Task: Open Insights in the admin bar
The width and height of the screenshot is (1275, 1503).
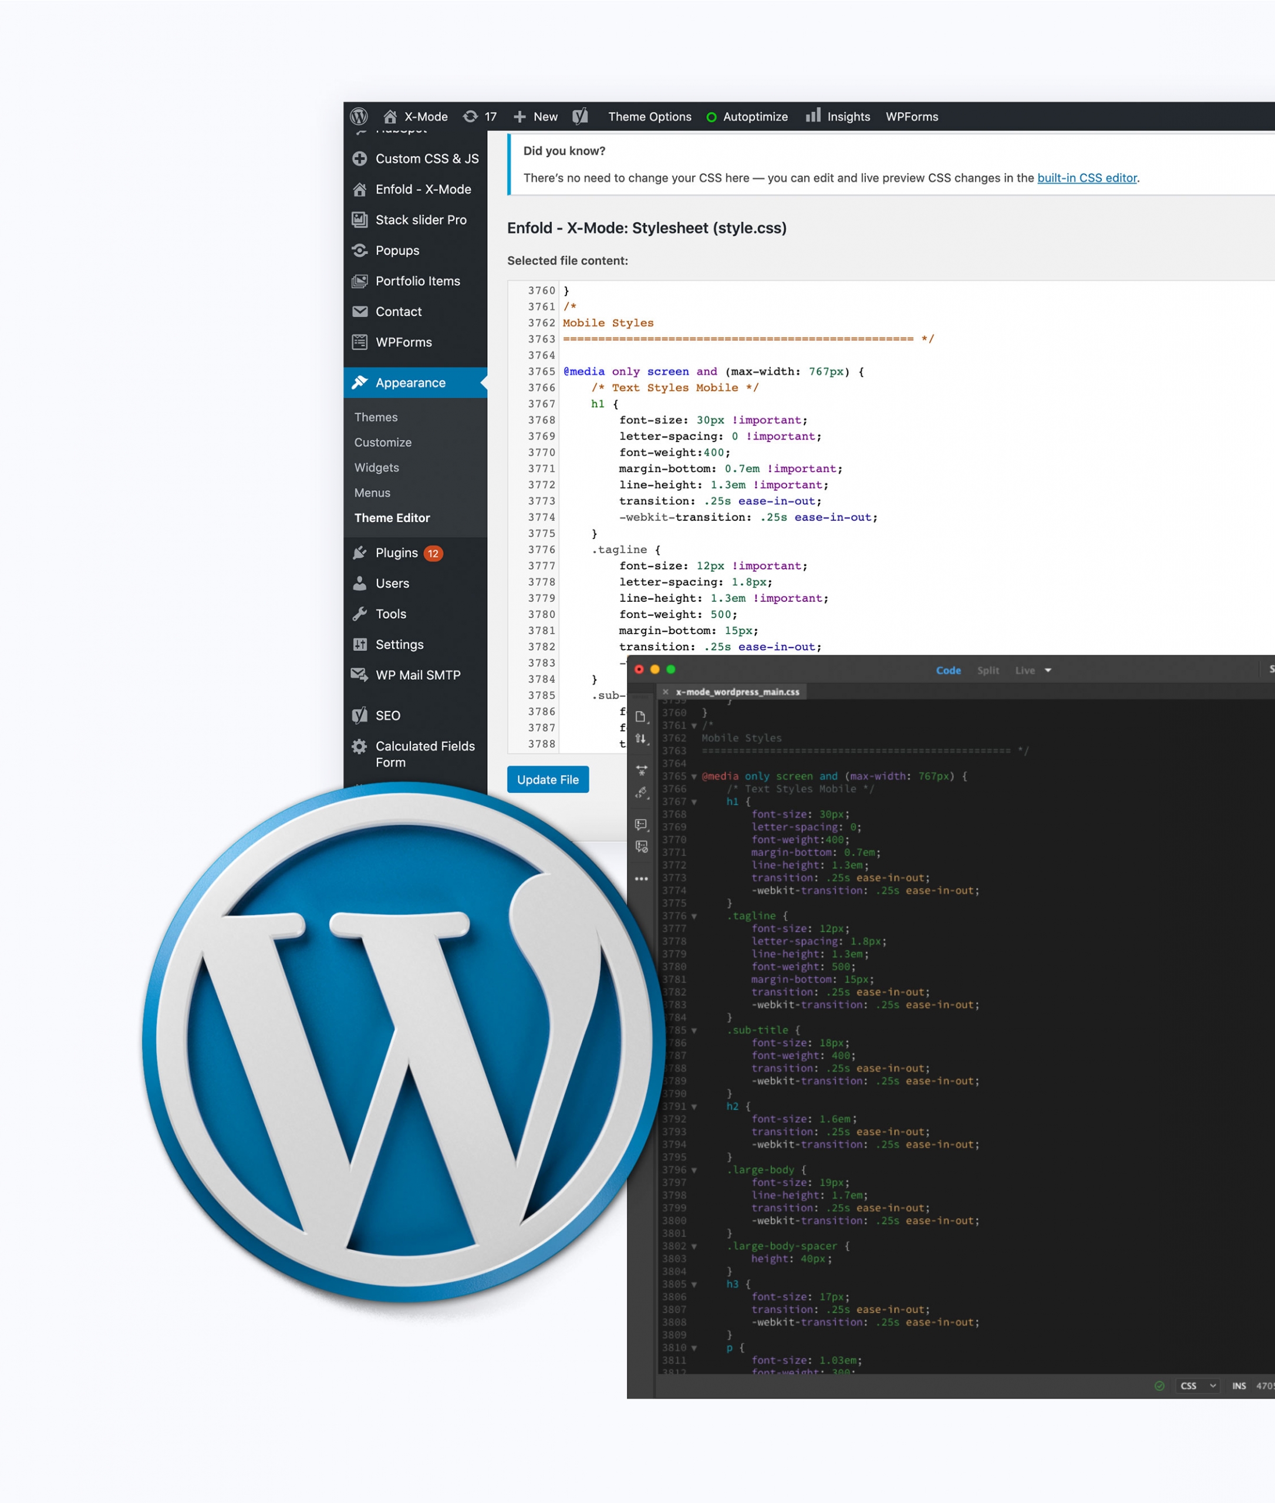Action: coord(838,116)
